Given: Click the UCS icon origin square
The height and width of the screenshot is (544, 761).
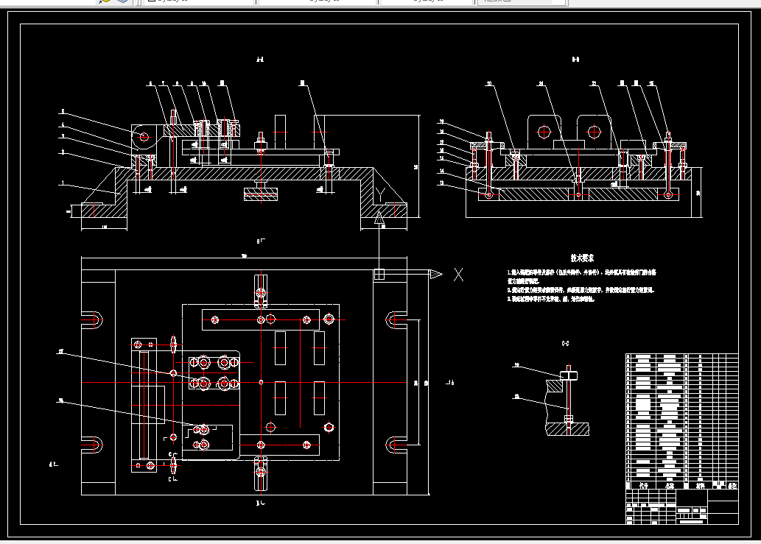Looking at the screenshot, I should coord(379,275).
